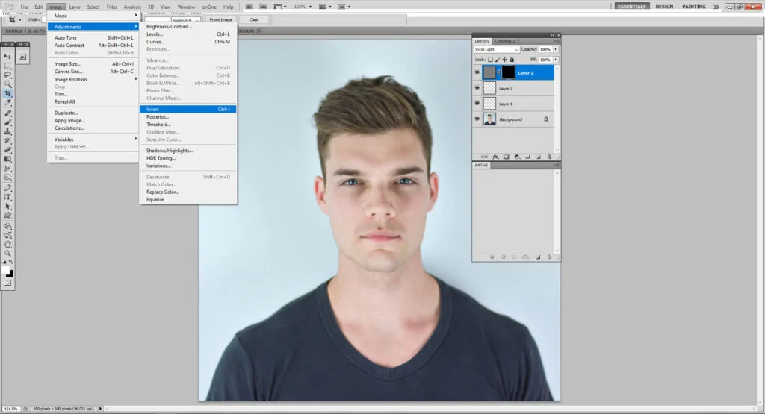Click the swap foreground/background colors arrow
Screen dimensions: 765x414
[11, 263]
